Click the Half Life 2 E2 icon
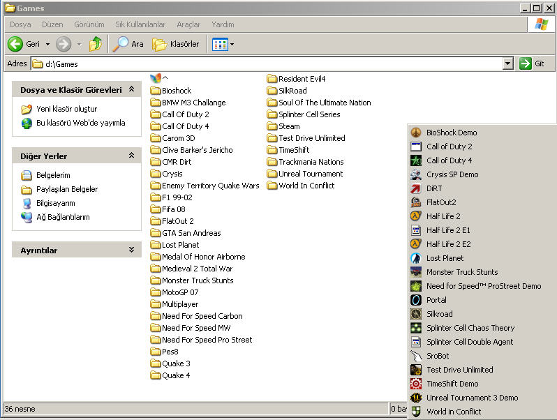The image size is (557, 420). (416, 244)
